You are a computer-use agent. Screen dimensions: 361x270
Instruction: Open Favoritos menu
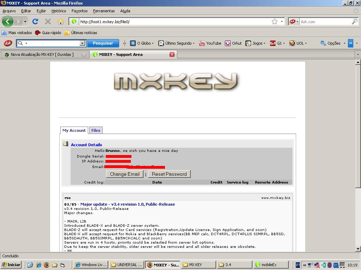pos(79,11)
